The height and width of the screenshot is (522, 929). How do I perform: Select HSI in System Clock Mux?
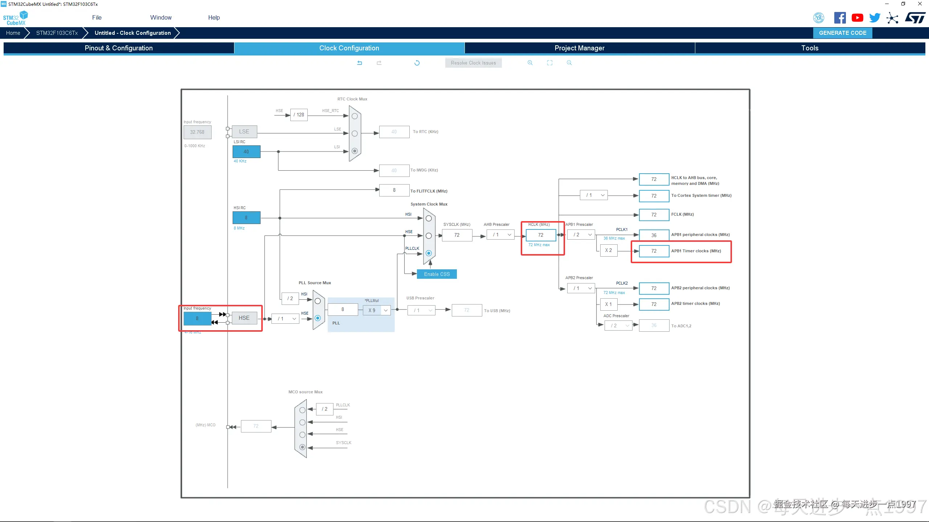429,218
